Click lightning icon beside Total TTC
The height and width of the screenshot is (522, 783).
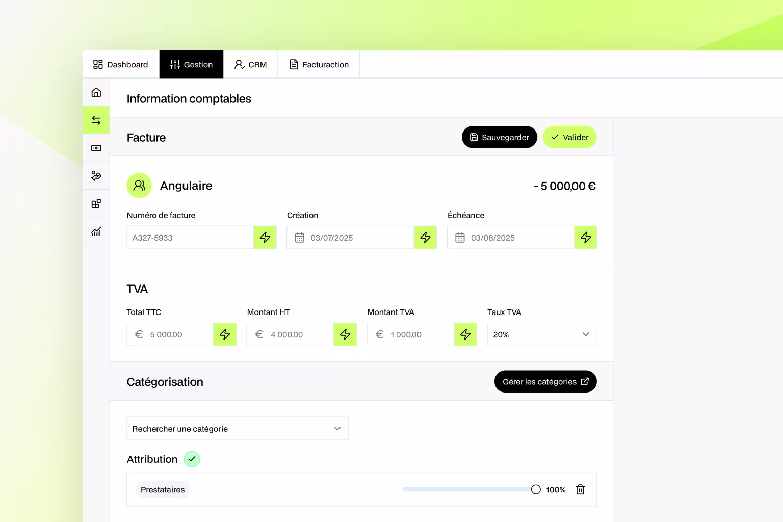[225, 334]
